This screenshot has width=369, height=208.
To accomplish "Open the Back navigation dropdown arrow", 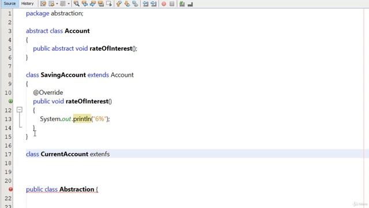I will click(57, 4).
